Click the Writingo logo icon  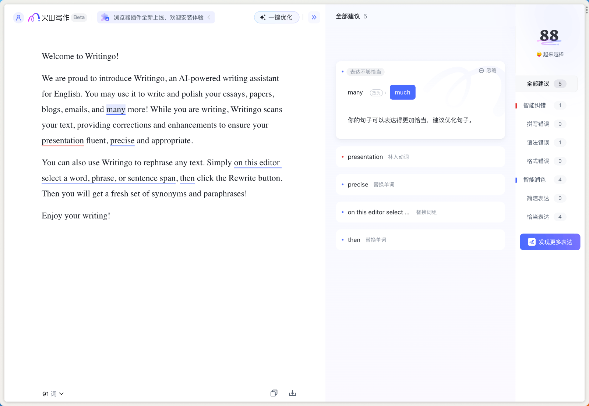click(x=34, y=17)
